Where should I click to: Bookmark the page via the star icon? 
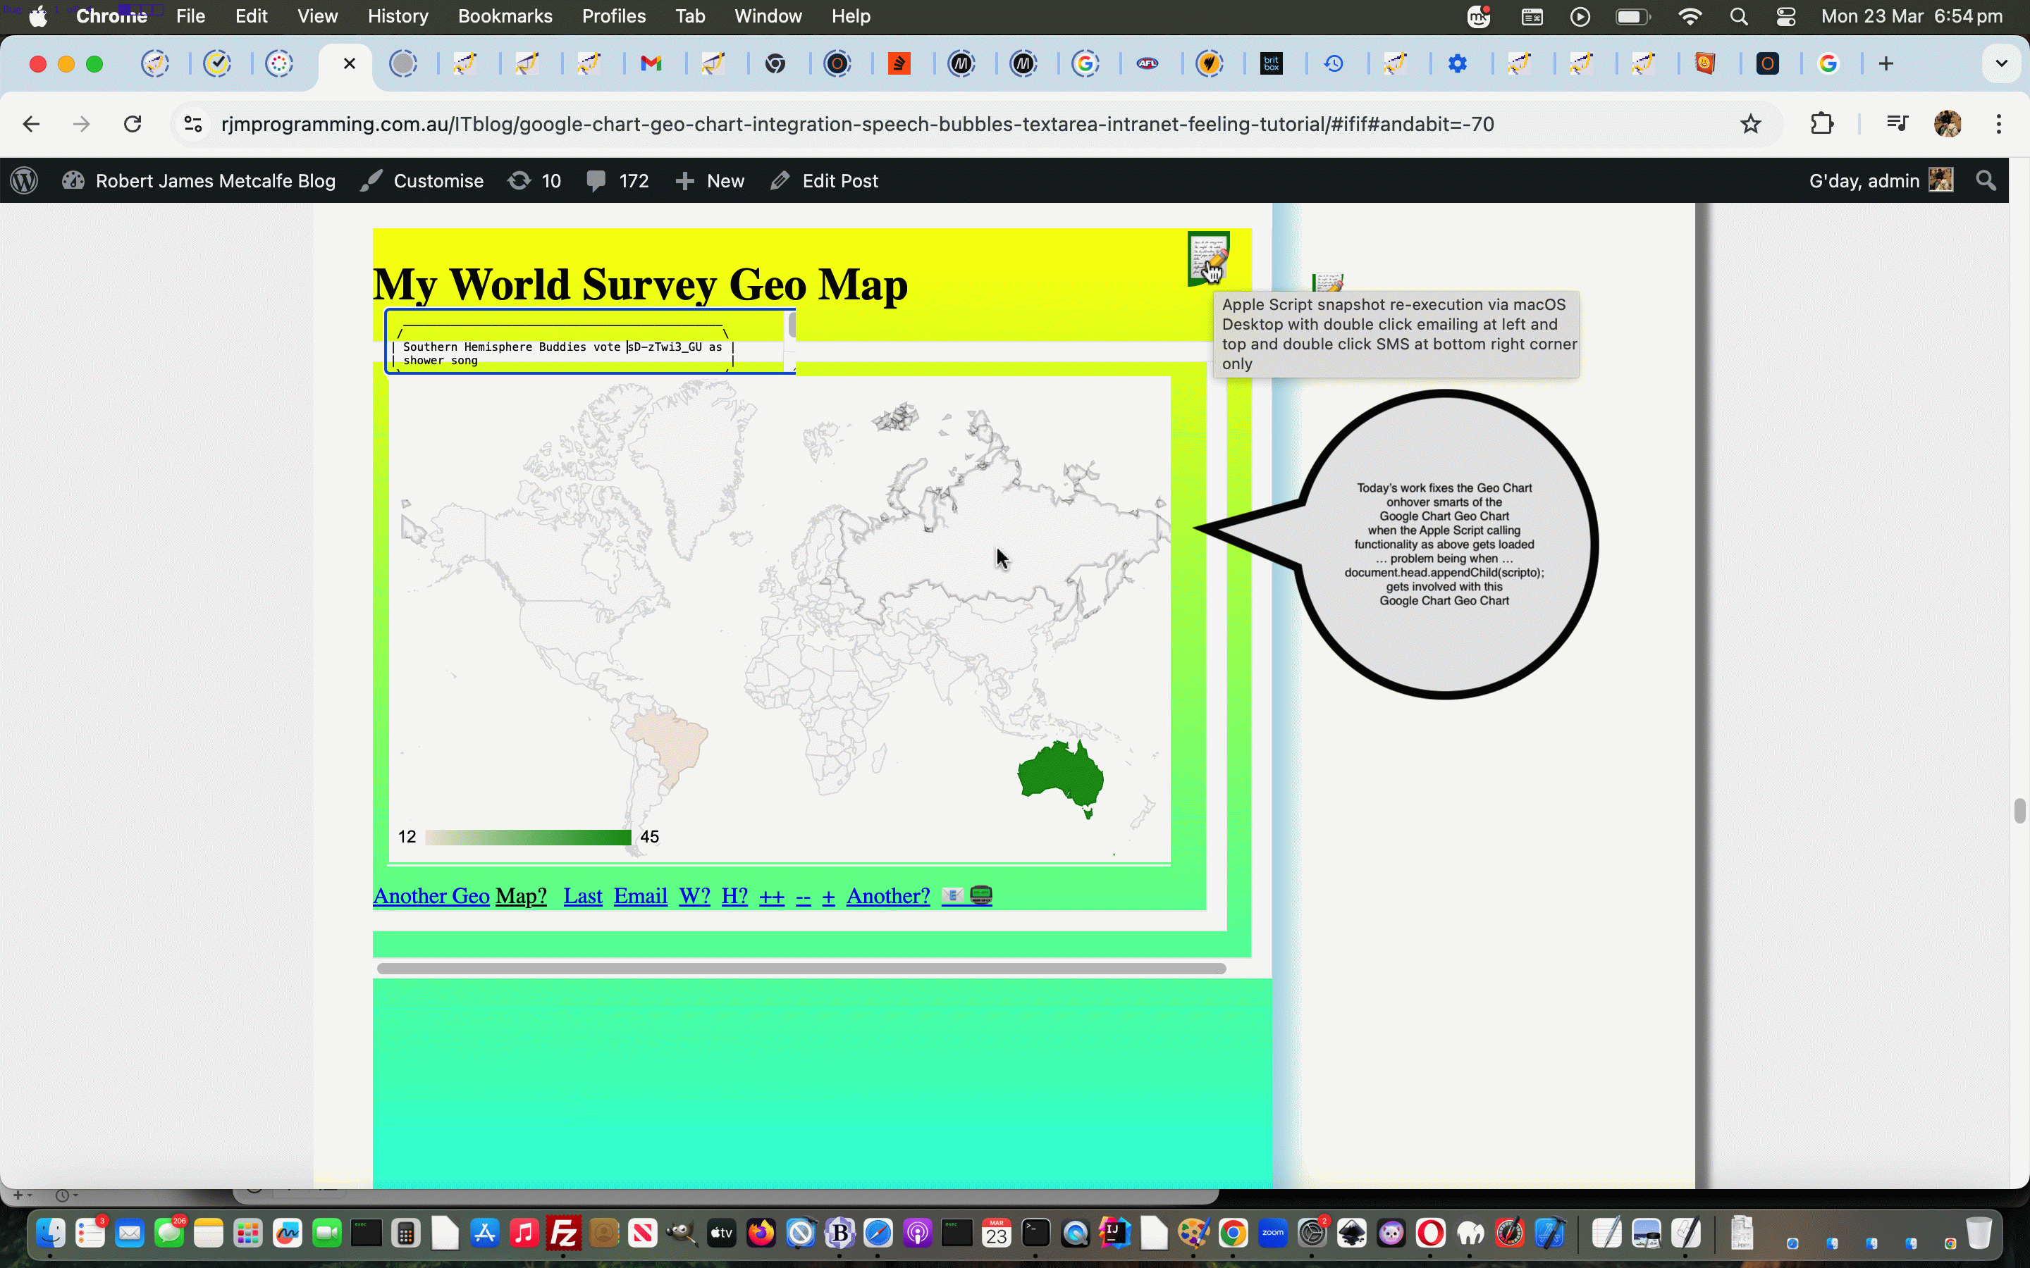(1752, 123)
